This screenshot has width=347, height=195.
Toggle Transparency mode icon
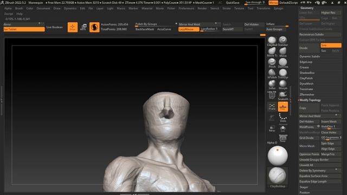click(x=272, y=129)
